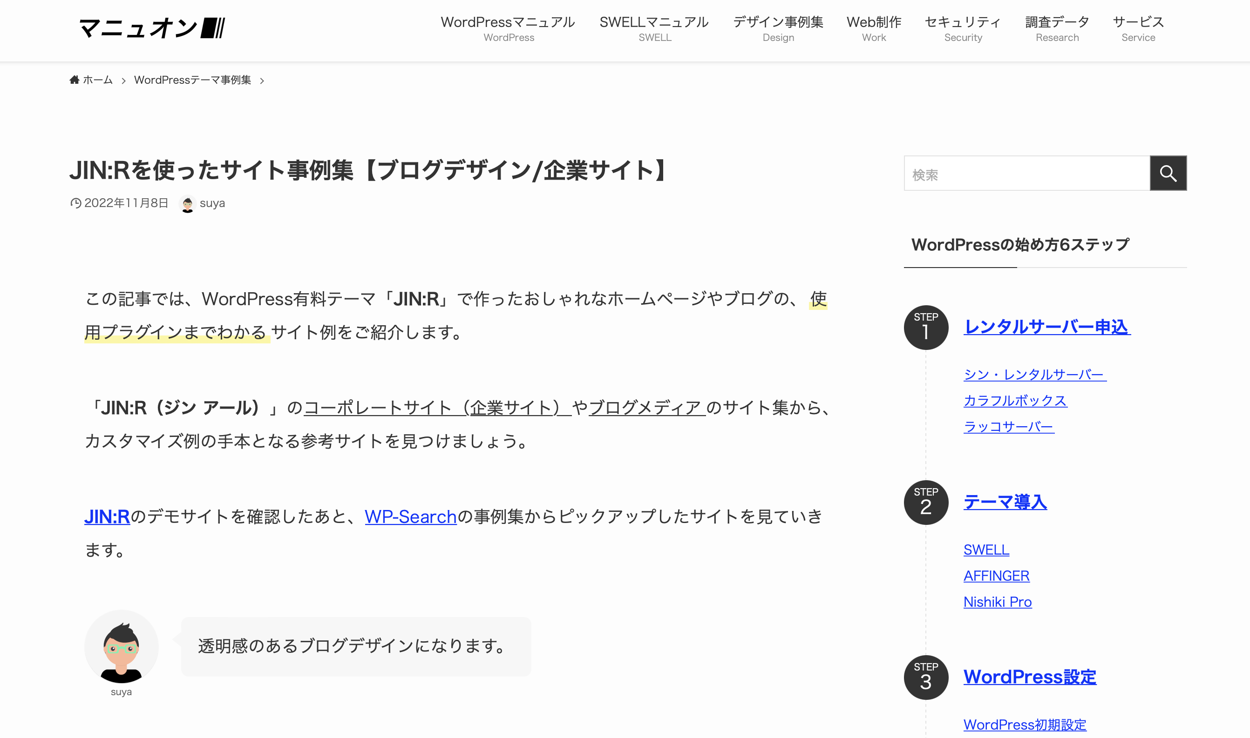Open WordPress初期設定 link
Screen dimensions: 1250x738
click(1025, 725)
